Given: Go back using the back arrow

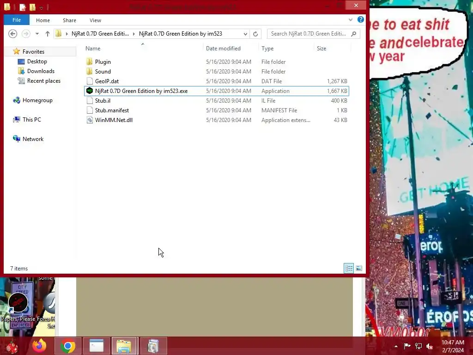Looking at the screenshot, I should [12, 33].
